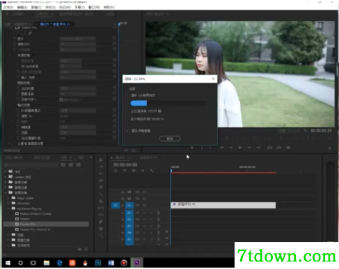Expand the Obsolete effects folder
Viewport: 339px width, 269px height.
(x=8, y=203)
